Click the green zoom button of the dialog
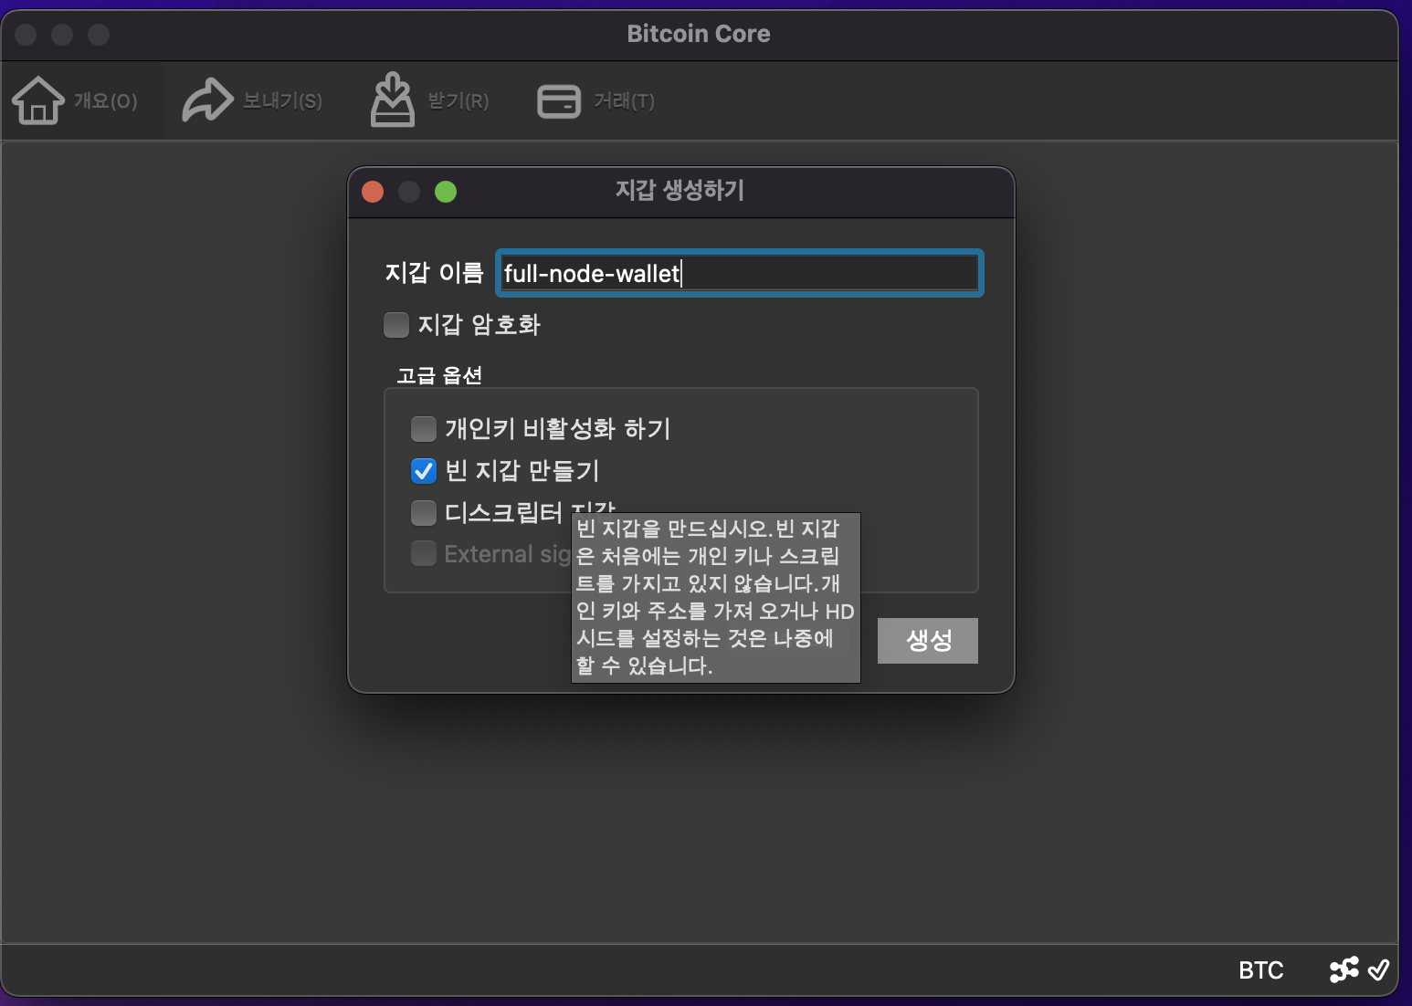Viewport: 1412px width, 1006px height. pyautogui.click(x=446, y=192)
